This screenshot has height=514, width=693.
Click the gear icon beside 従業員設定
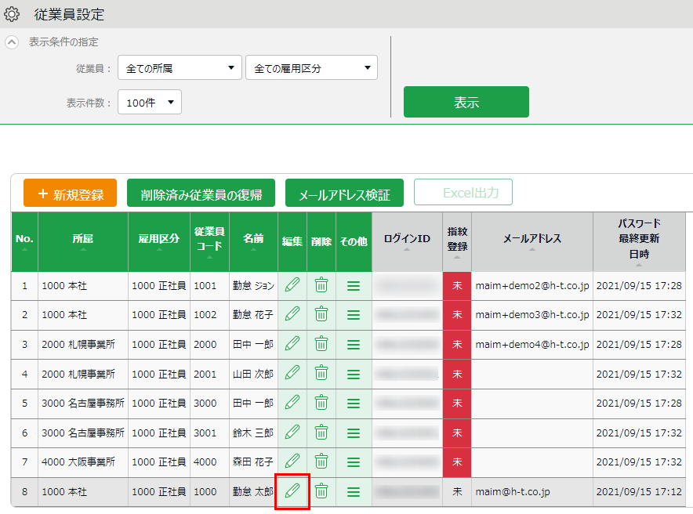[x=12, y=14]
